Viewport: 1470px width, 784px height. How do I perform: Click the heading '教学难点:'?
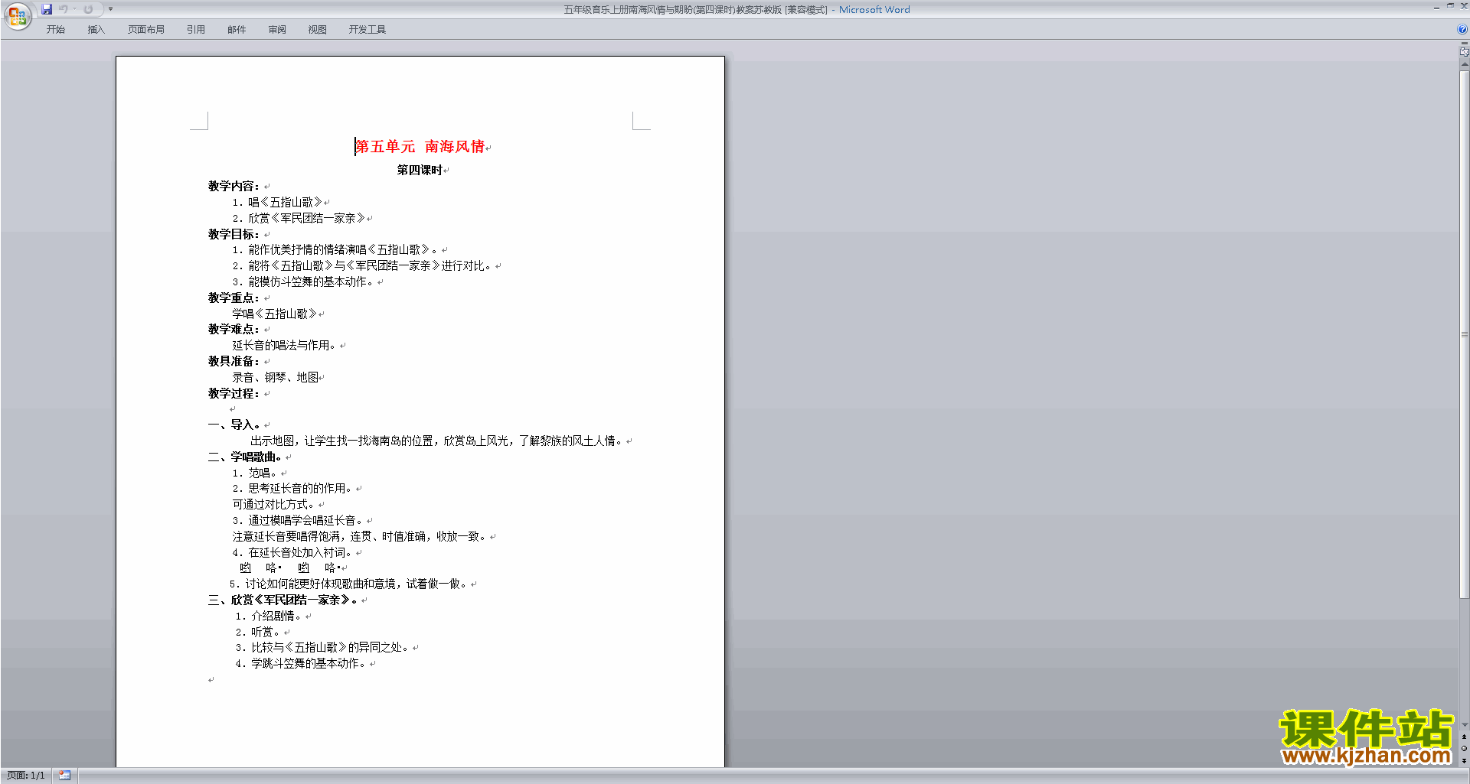click(234, 329)
